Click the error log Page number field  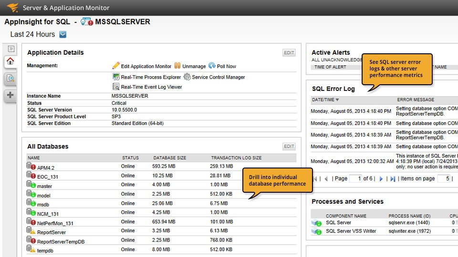(x=355, y=178)
